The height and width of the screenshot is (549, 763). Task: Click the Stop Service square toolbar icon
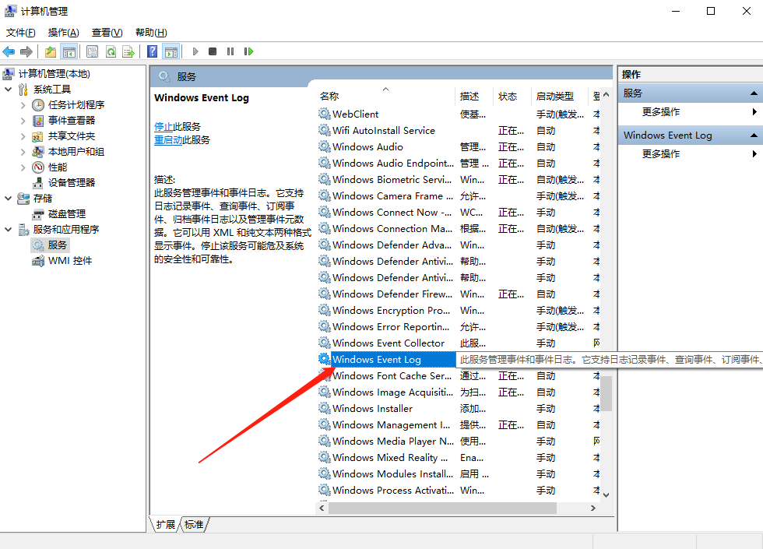212,51
